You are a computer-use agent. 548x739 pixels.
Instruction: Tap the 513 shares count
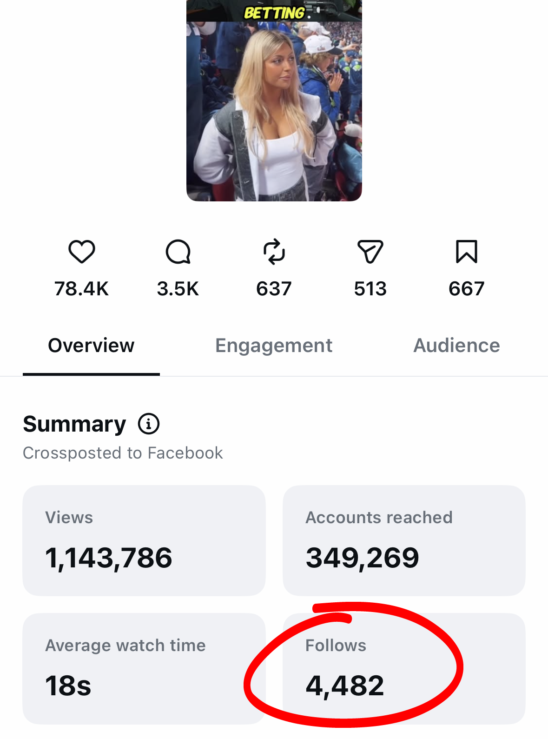coord(370,289)
